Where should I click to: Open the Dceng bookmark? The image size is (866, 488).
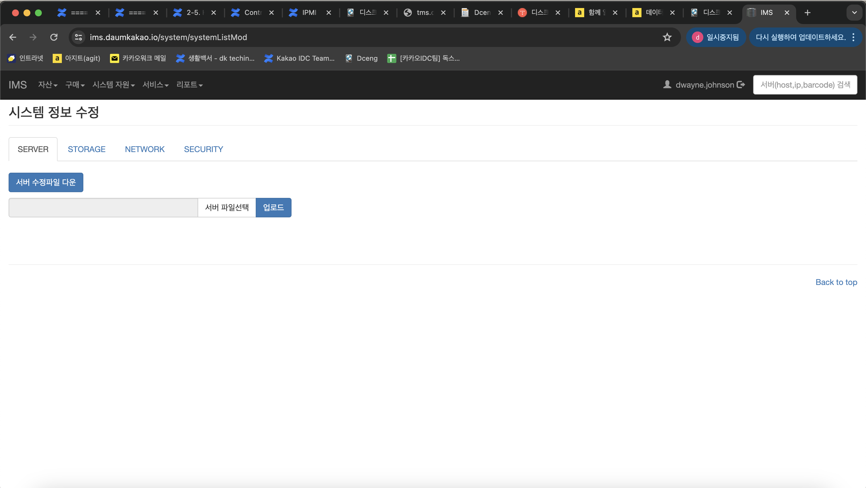tap(361, 58)
